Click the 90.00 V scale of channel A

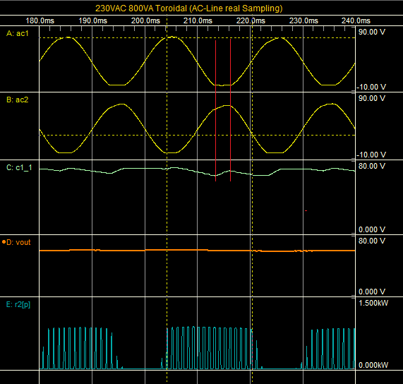point(372,32)
